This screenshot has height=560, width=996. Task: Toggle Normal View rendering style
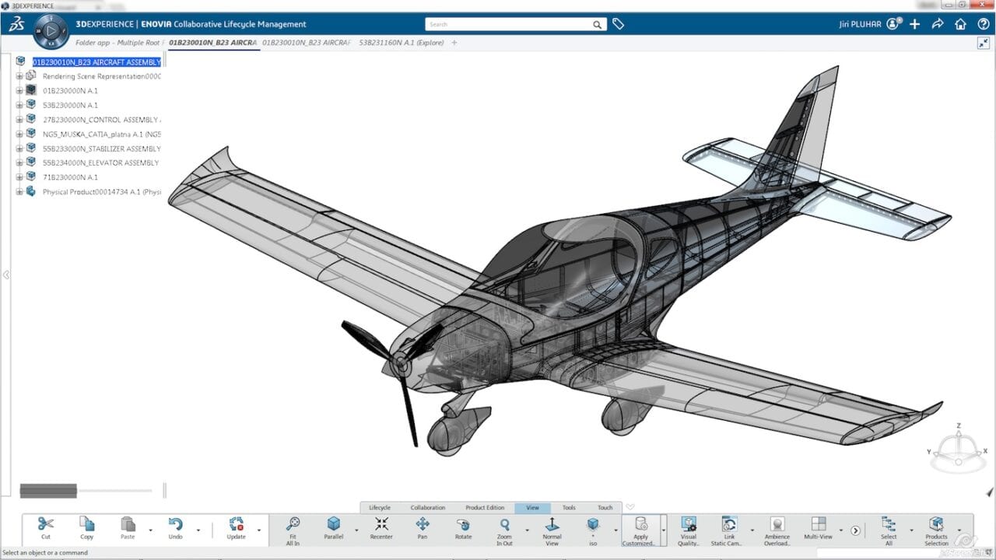pyautogui.click(x=552, y=529)
